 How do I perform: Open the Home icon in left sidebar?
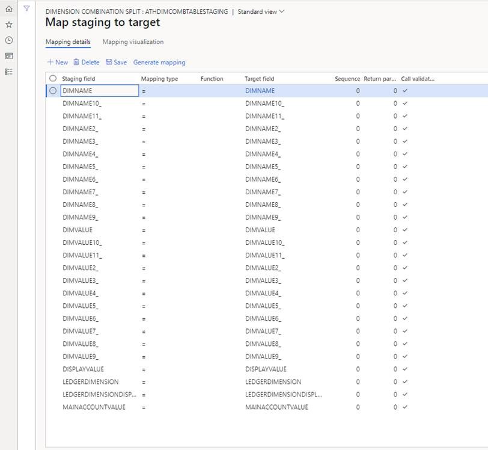pos(8,9)
